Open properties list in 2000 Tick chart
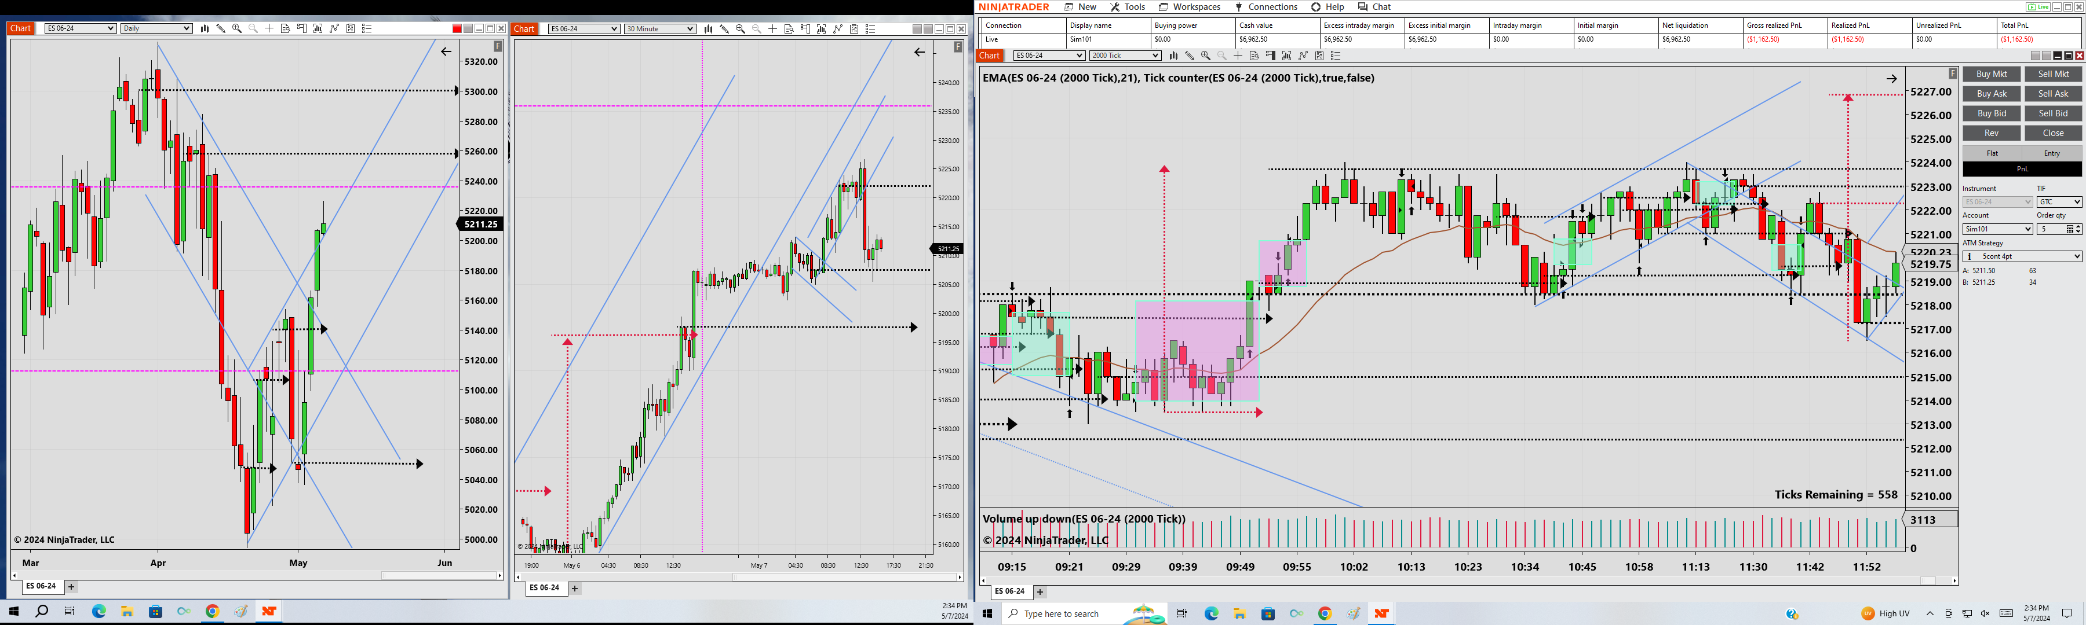 1336,56
